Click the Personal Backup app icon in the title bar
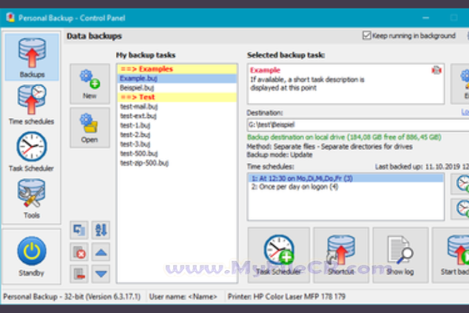This screenshot has height=313, width=469. 10,18
